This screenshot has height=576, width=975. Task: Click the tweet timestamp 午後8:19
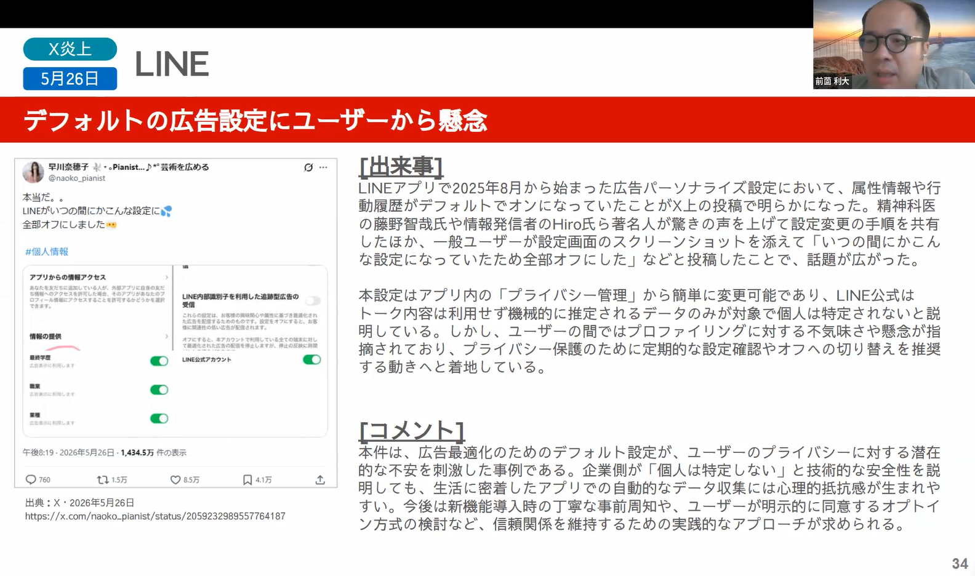pyautogui.click(x=38, y=452)
